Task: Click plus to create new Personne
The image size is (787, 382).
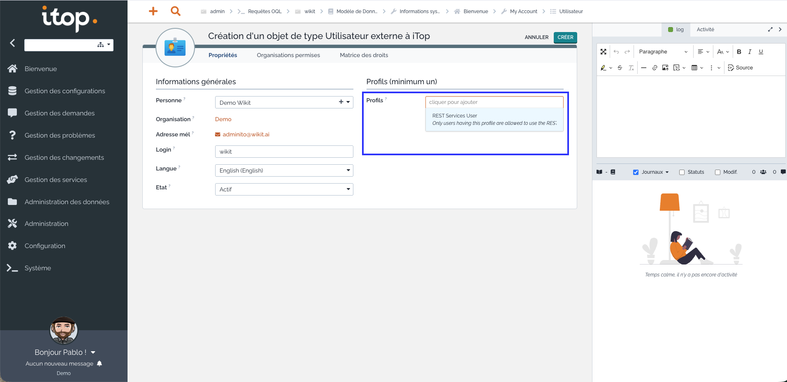Action: coord(341,102)
